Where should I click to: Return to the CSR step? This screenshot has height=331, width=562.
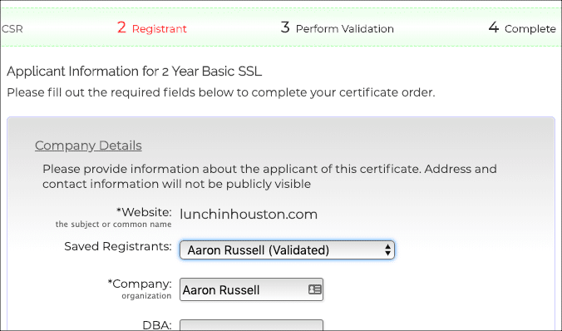pos(12,28)
